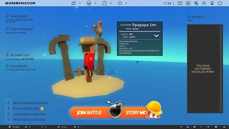The image size is (229, 129).
Task: Click the Story Mode button
Action: coord(136,113)
